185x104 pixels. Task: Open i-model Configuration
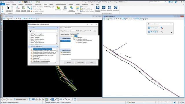(x=71, y=9)
